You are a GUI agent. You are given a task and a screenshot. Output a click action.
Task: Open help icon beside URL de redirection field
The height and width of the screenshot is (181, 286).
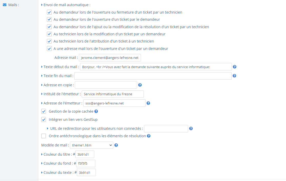click(191, 129)
